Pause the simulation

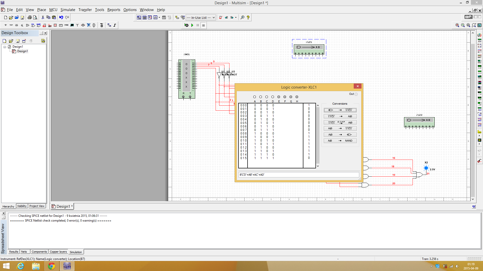point(198,25)
